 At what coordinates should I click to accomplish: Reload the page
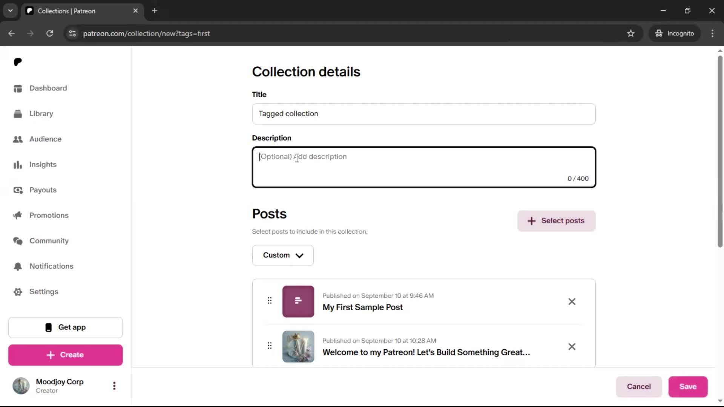(x=49, y=34)
